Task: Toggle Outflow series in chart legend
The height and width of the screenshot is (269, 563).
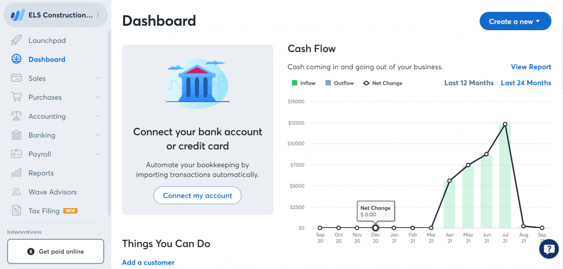Action: tap(340, 83)
